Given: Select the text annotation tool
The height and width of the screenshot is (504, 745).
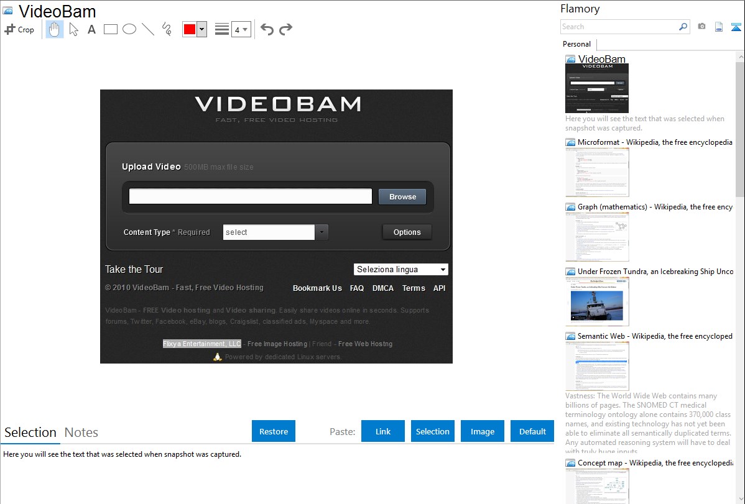Looking at the screenshot, I should 91,29.
